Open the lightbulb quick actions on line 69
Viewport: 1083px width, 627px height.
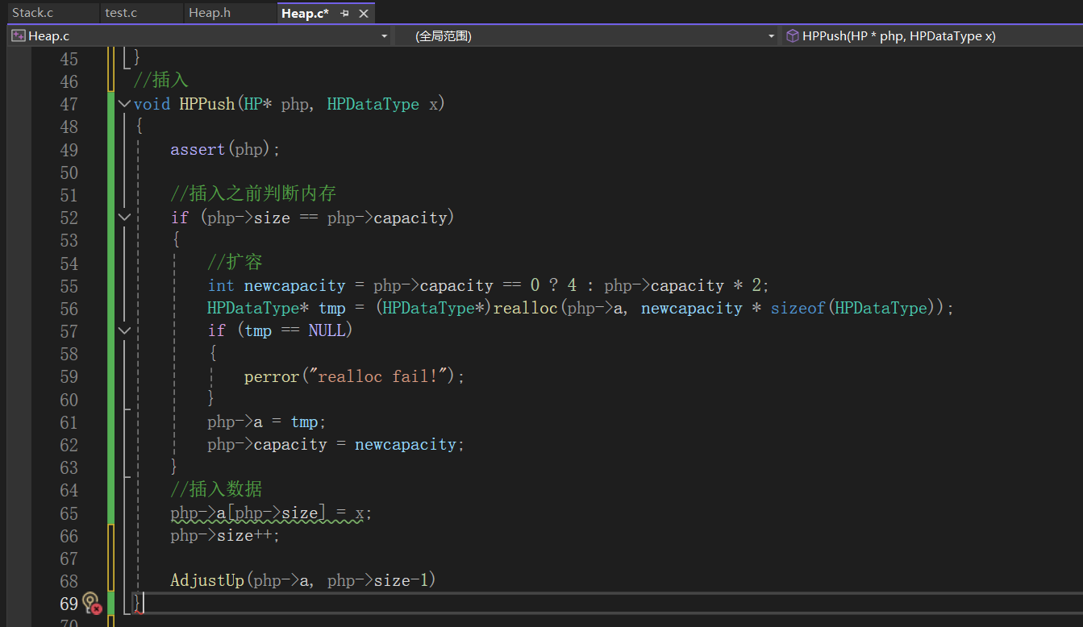click(x=90, y=602)
